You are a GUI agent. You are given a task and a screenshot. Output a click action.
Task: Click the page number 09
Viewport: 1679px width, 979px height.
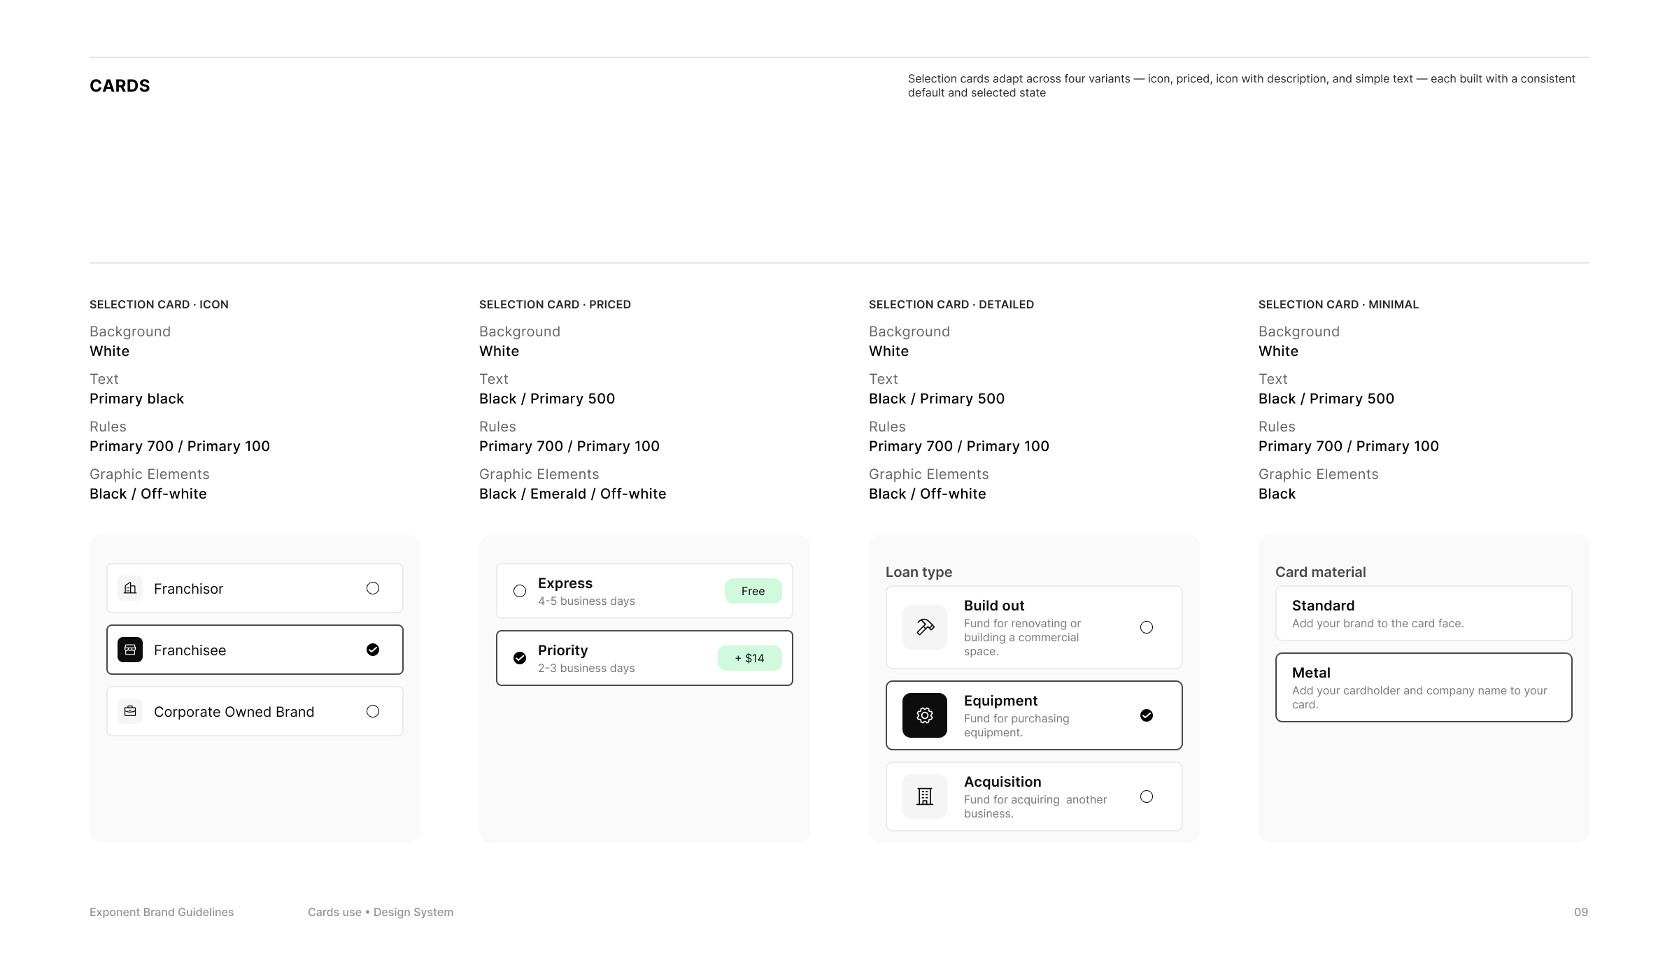pos(1581,912)
